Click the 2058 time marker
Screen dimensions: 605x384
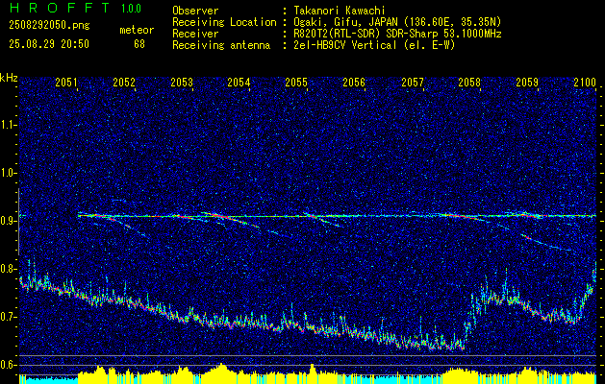coord(469,83)
